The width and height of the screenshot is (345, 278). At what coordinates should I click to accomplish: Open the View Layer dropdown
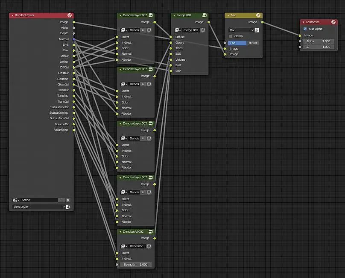(38, 207)
